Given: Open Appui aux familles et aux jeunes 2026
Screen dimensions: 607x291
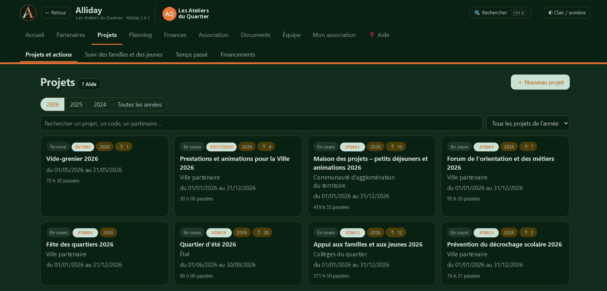Looking at the screenshot, I should coord(372,253).
